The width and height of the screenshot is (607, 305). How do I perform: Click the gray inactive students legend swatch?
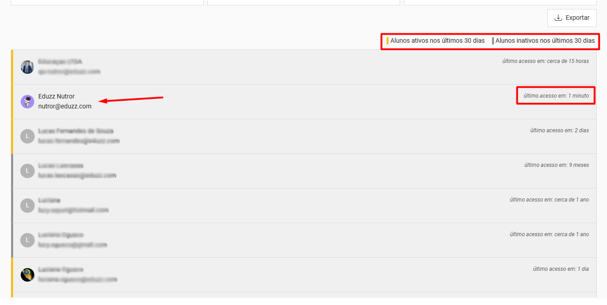(x=493, y=41)
